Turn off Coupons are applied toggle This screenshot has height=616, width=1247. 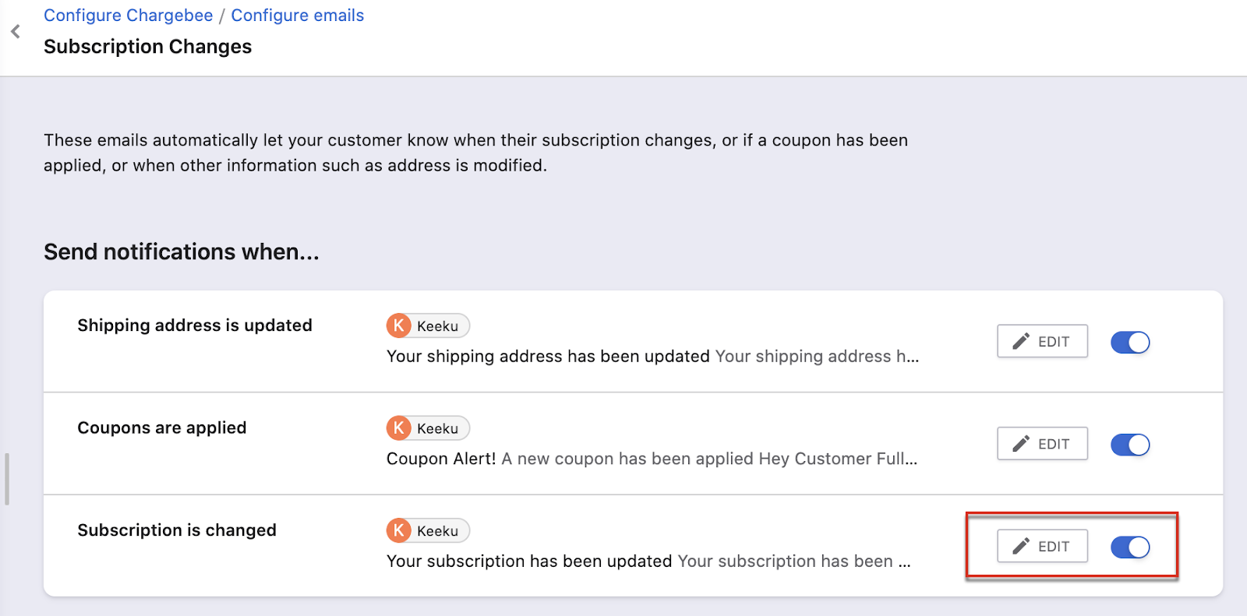[x=1130, y=445]
